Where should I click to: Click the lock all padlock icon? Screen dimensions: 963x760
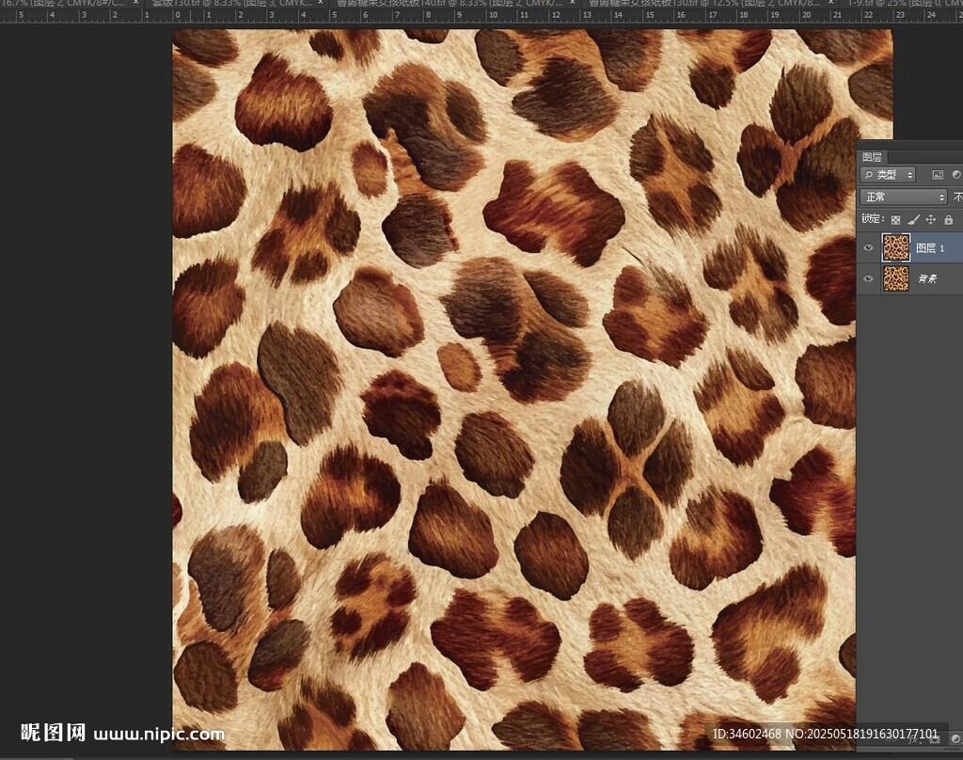[x=948, y=220]
